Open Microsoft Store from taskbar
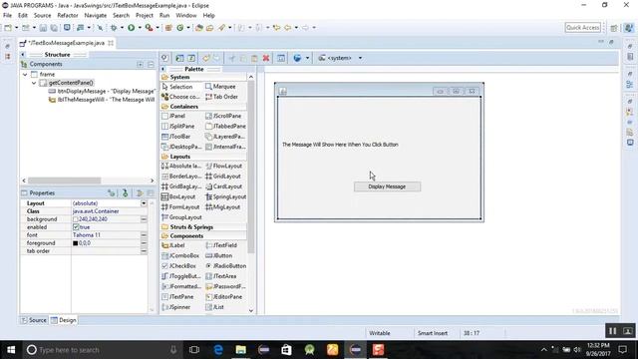638x359 pixels. click(286, 350)
